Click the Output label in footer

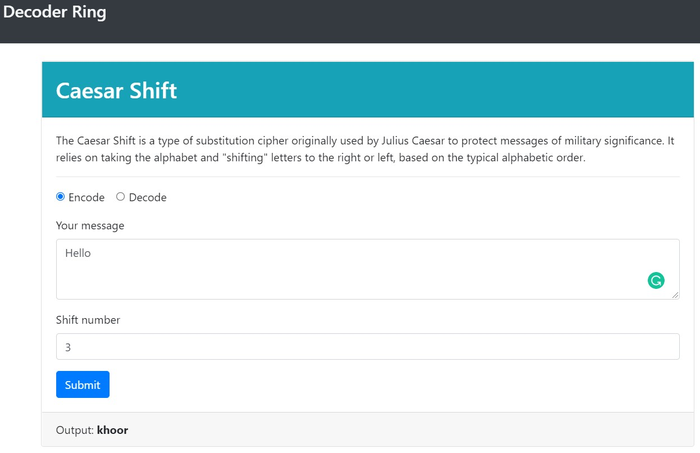(x=75, y=430)
